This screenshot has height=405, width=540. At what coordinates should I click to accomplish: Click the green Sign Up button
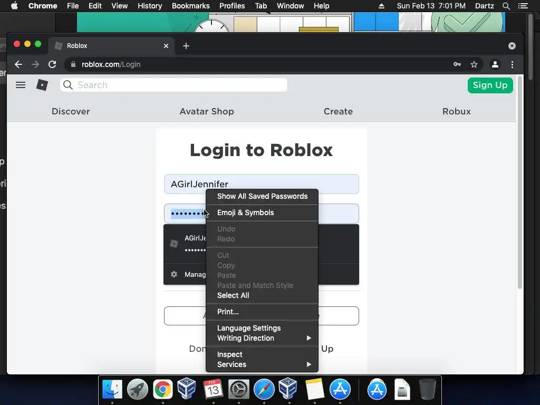pos(490,85)
